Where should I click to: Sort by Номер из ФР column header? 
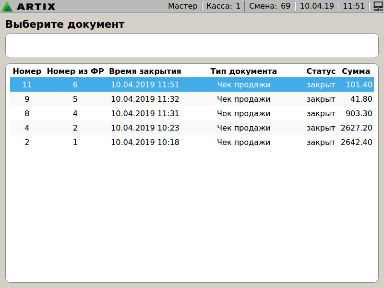75,72
